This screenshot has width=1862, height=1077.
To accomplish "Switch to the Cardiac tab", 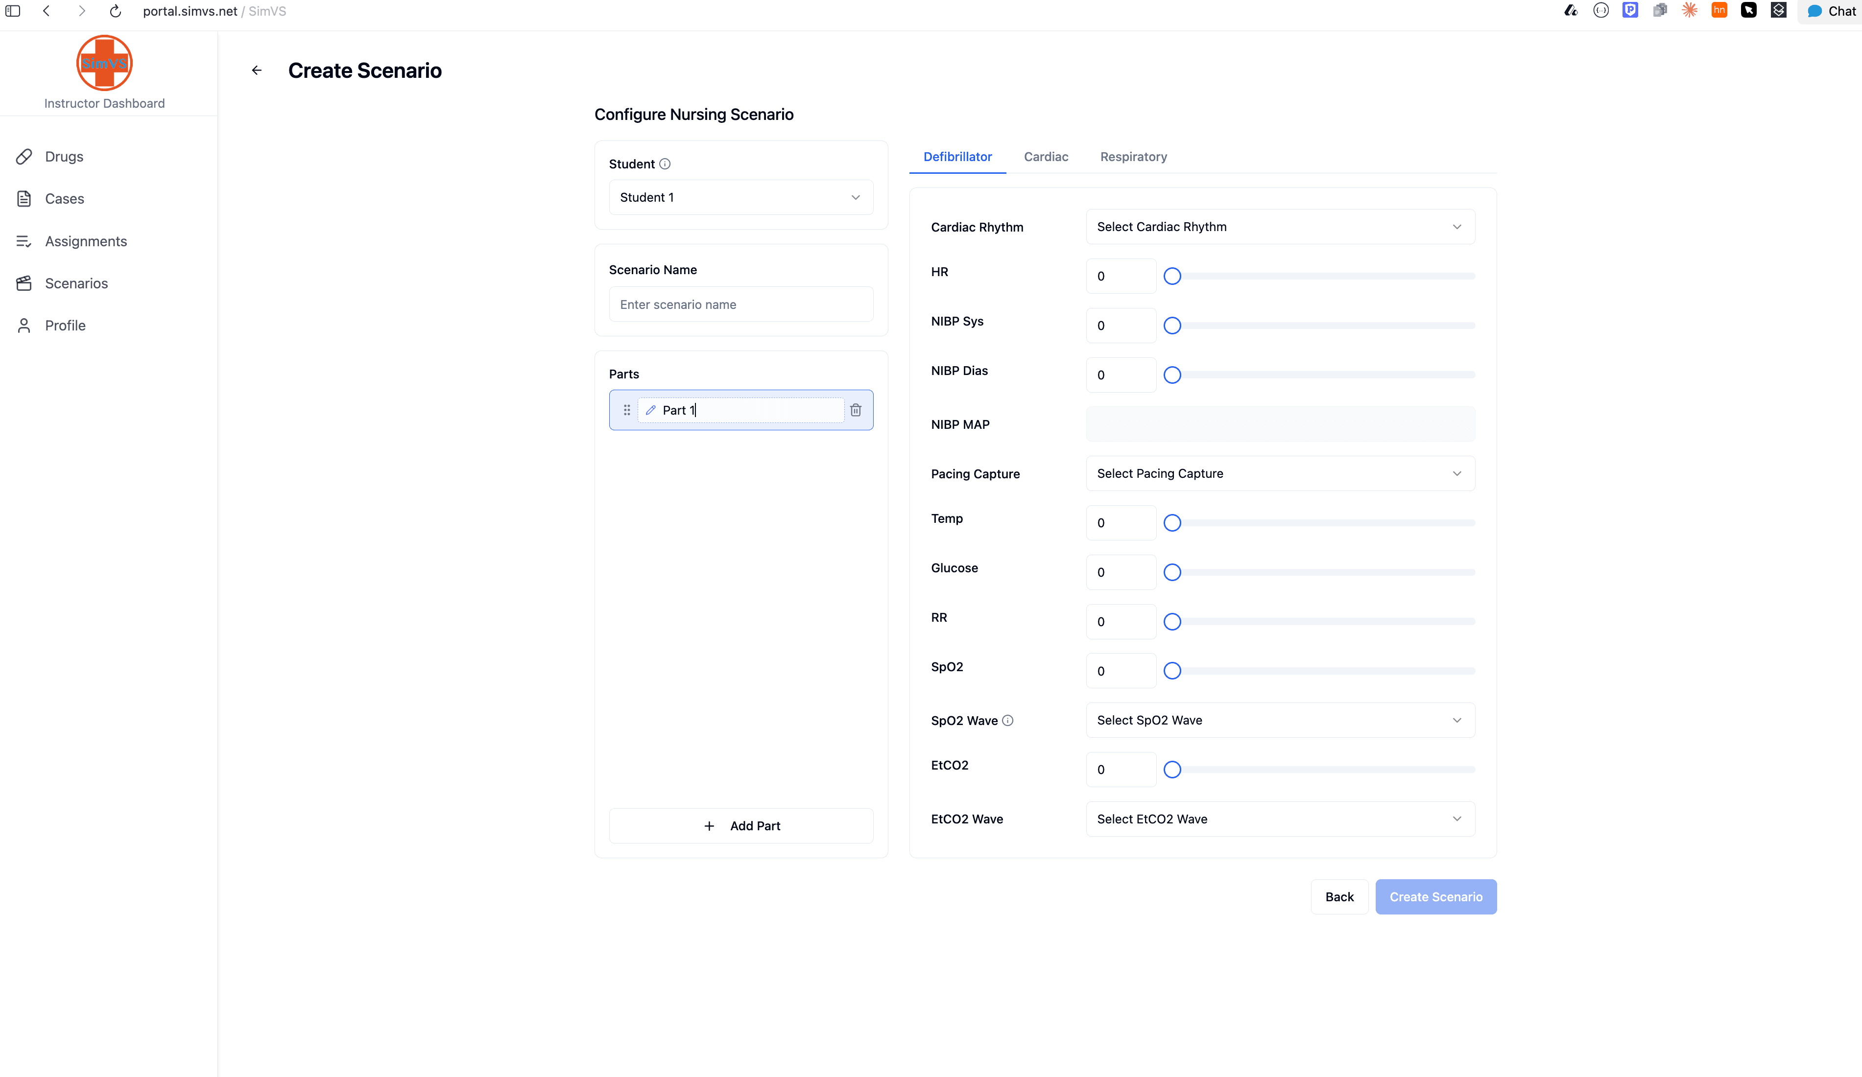I will 1046,157.
